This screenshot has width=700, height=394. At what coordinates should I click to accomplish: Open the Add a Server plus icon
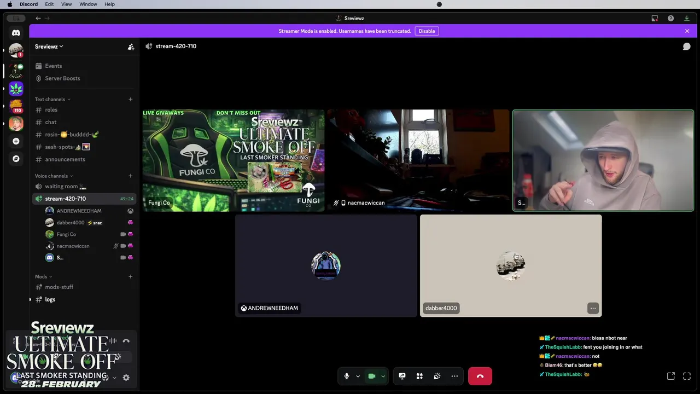pyautogui.click(x=16, y=141)
